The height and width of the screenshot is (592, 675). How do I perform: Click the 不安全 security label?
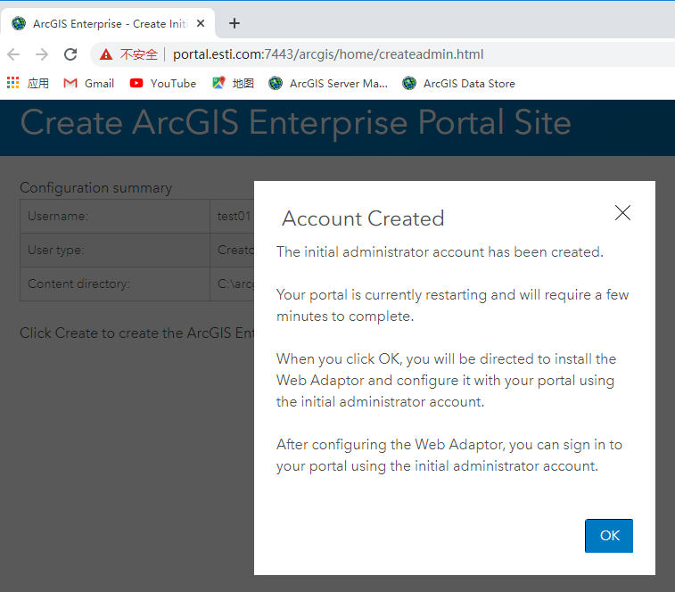(138, 54)
